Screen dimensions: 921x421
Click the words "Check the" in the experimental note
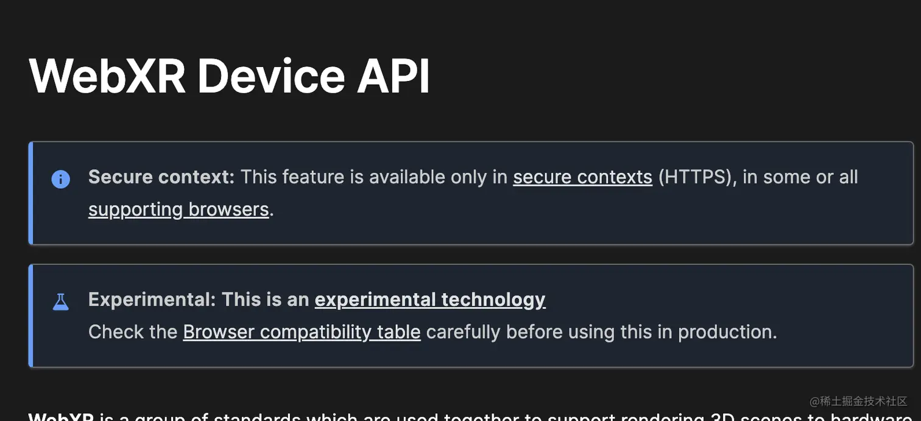coord(133,332)
